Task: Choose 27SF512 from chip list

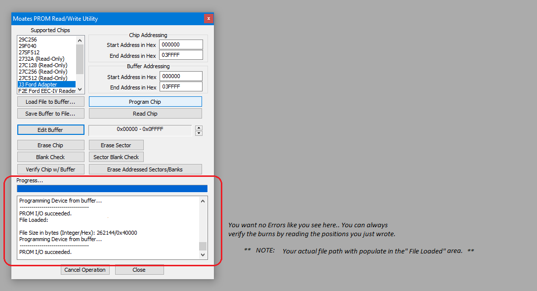Action: pos(29,52)
